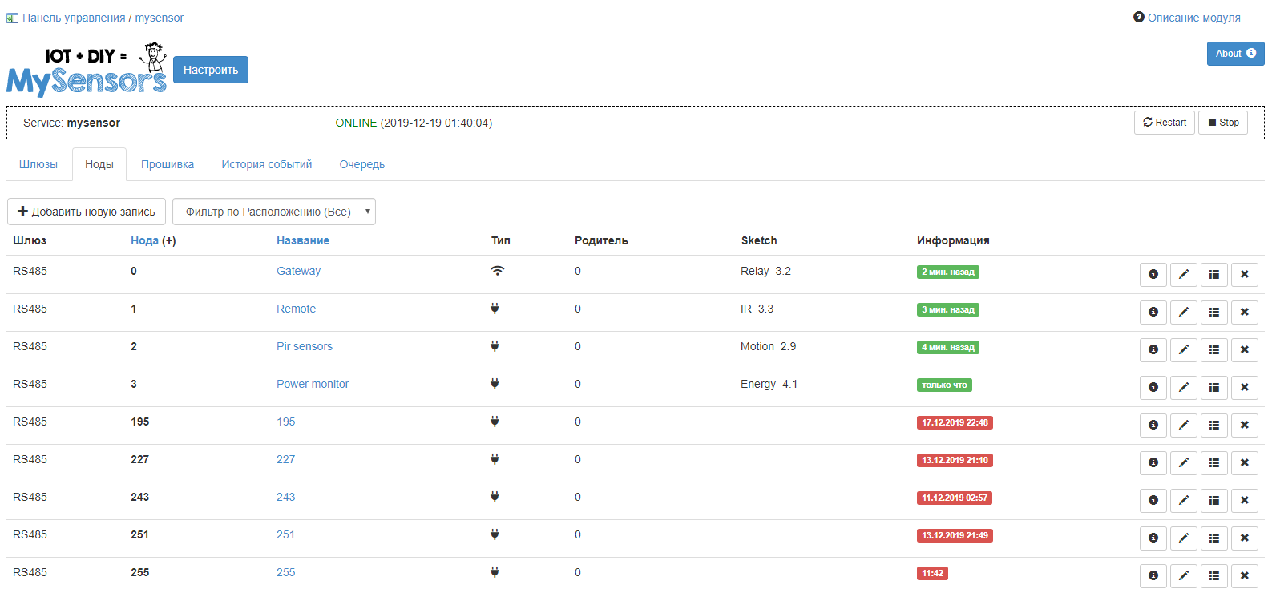Viewport: 1272px width, 601px height.
Task: Sort table by Название column header
Action: 303,240
